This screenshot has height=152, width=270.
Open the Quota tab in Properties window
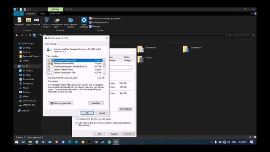click(127, 57)
